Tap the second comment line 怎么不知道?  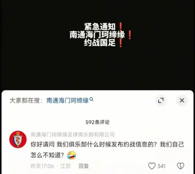point(47,155)
